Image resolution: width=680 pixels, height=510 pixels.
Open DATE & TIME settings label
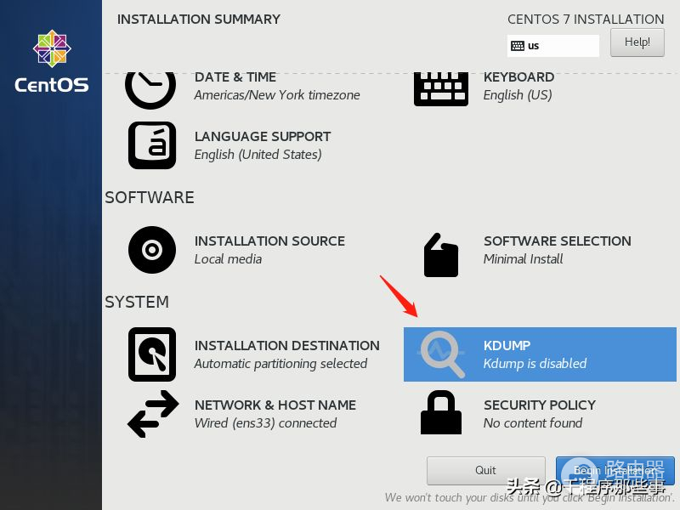(x=235, y=77)
